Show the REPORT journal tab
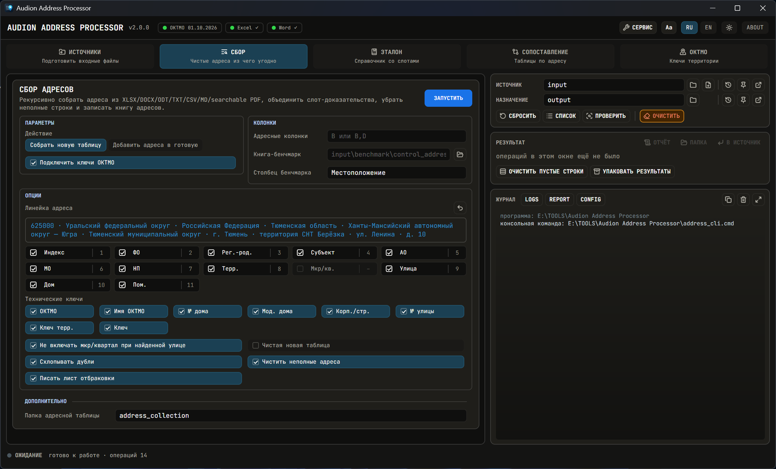This screenshot has height=469, width=776. tap(559, 200)
